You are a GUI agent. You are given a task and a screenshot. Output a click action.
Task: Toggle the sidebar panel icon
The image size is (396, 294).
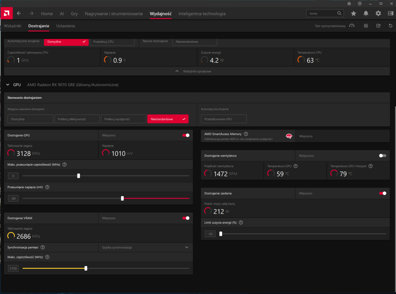point(390,13)
